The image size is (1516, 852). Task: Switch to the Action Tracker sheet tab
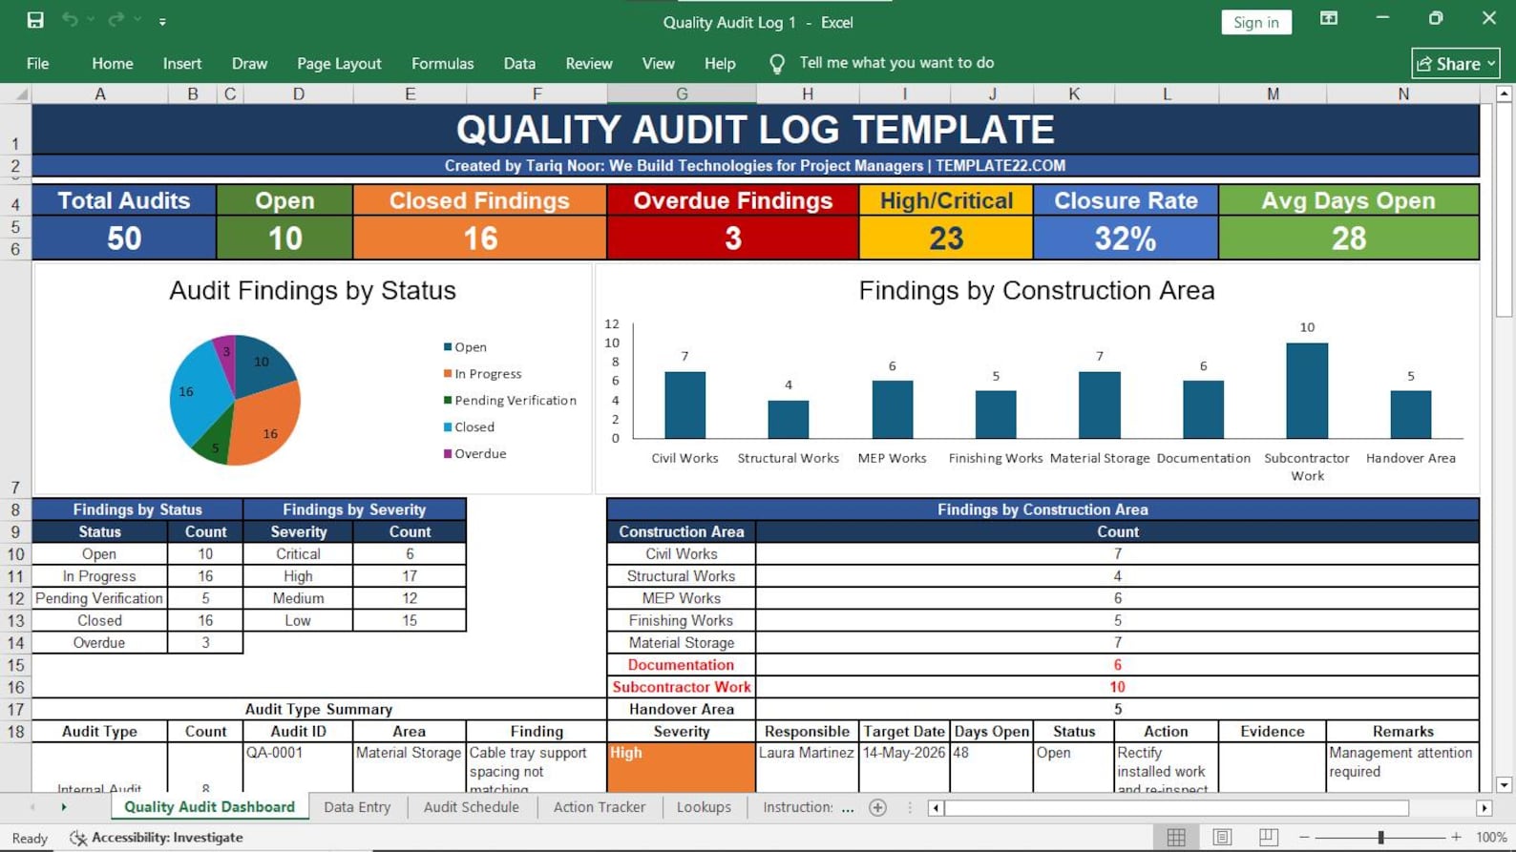coord(600,807)
